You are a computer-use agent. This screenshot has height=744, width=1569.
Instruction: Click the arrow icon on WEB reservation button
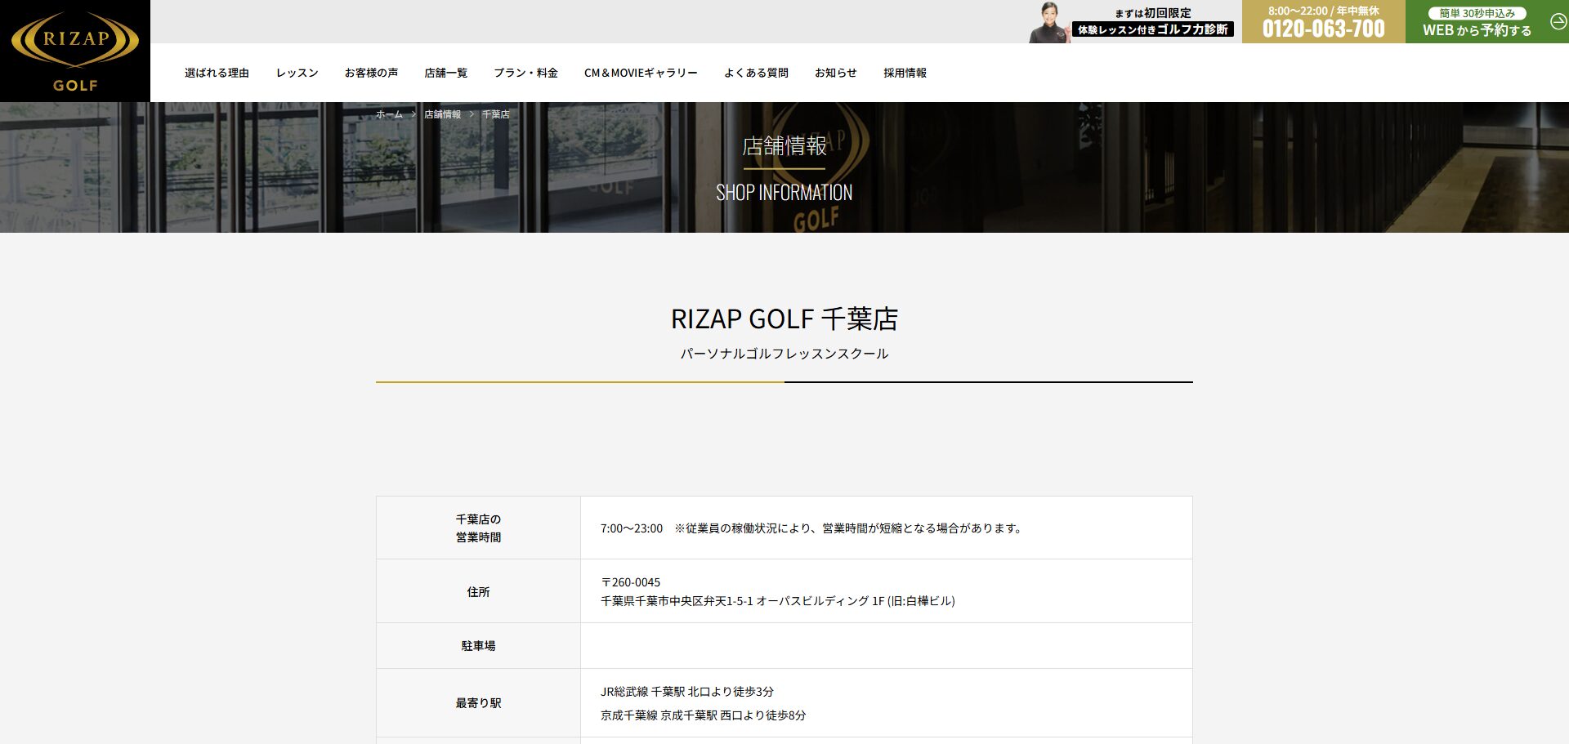pos(1558,22)
